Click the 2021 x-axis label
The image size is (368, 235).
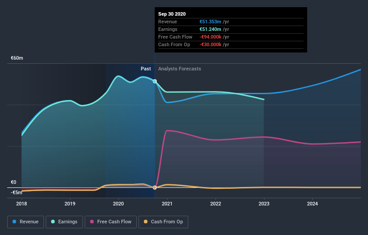[x=167, y=204]
